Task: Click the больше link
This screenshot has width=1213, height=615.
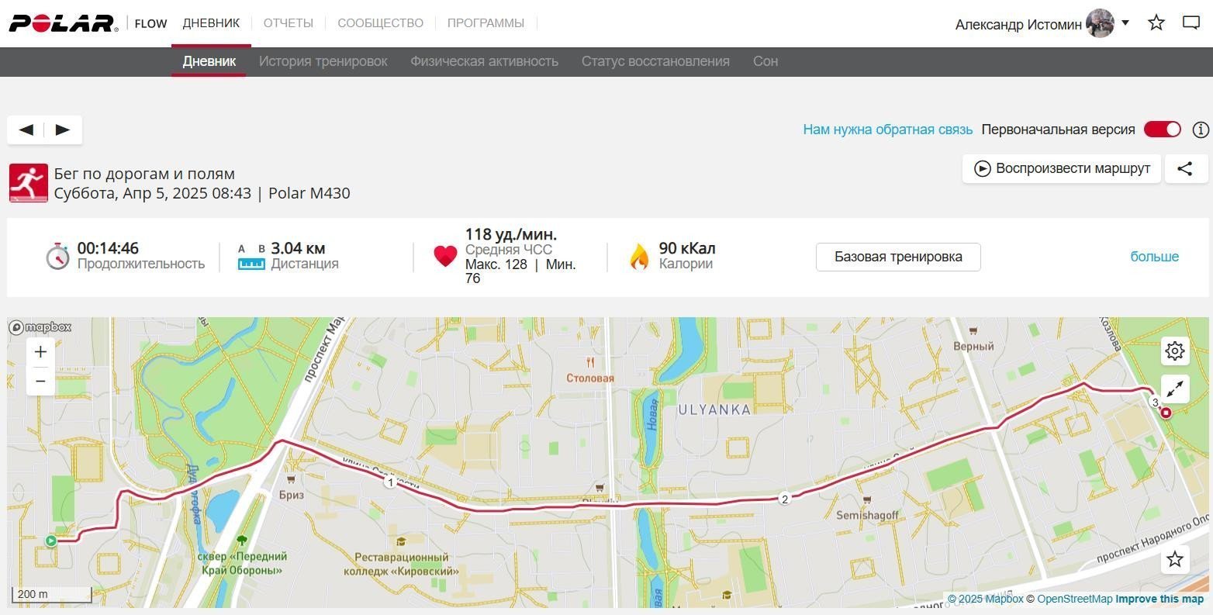Action: [x=1154, y=257]
